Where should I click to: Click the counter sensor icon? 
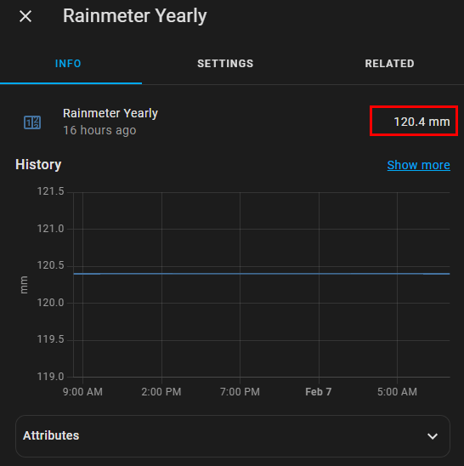(x=32, y=122)
